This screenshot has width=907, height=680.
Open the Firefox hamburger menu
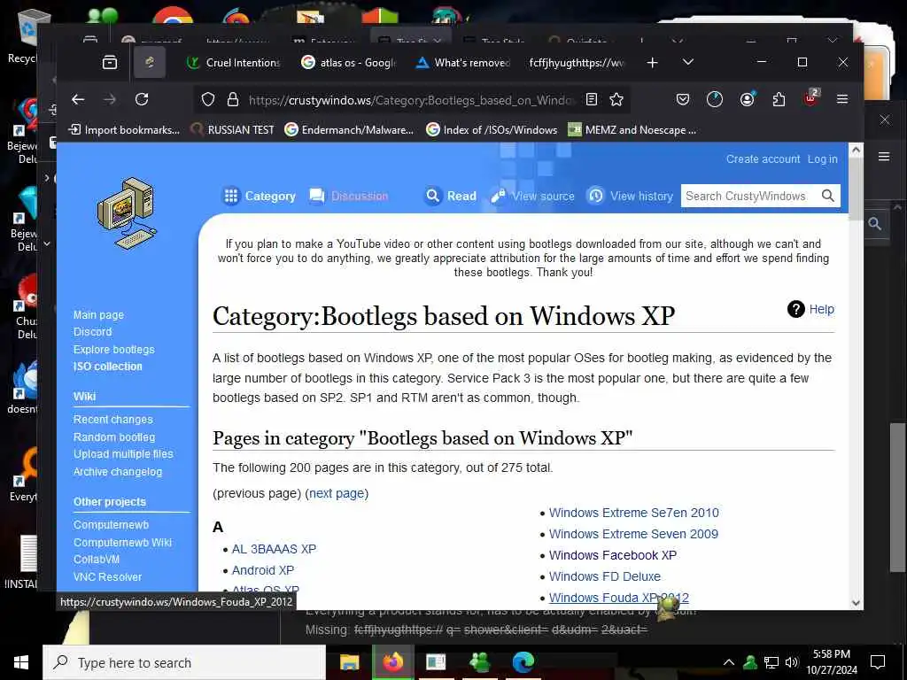tap(842, 99)
